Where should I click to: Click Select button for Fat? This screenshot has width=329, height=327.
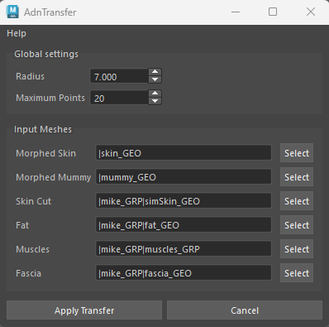tap(297, 225)
